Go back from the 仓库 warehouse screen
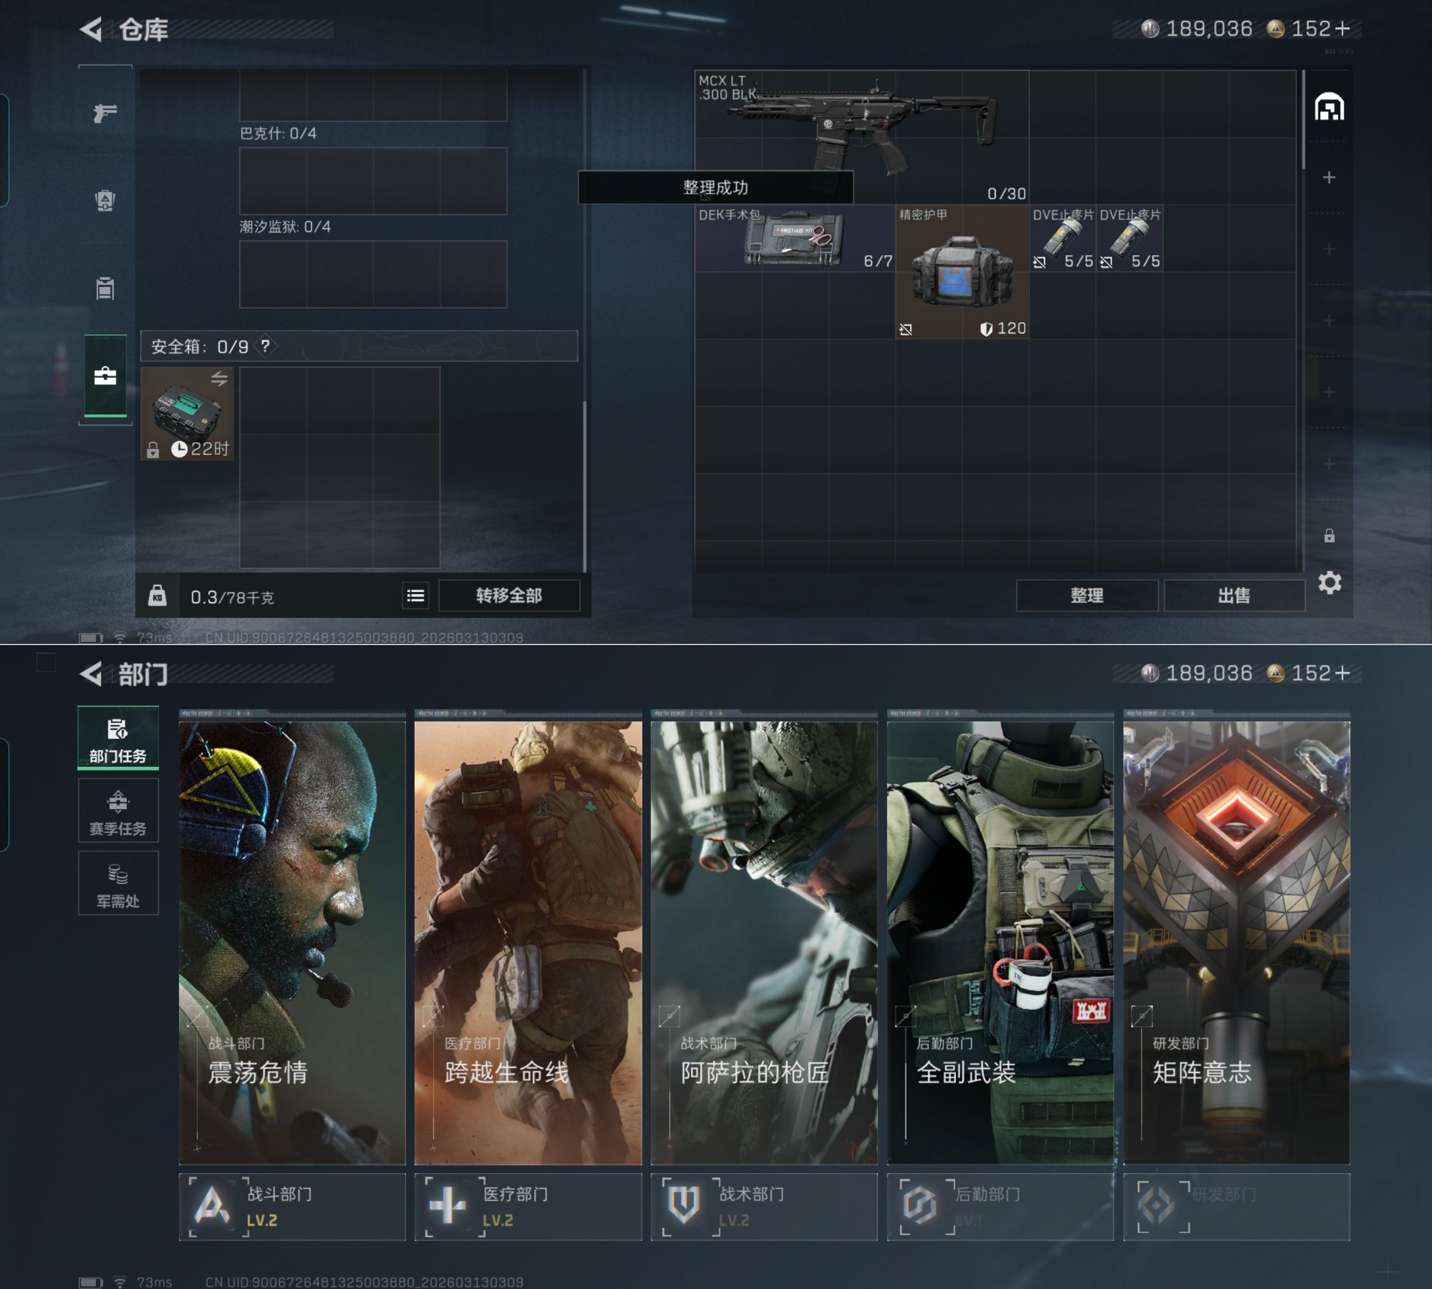Image resolution: width=1432 pixels, height=1289 pixels. coord(91,29)
